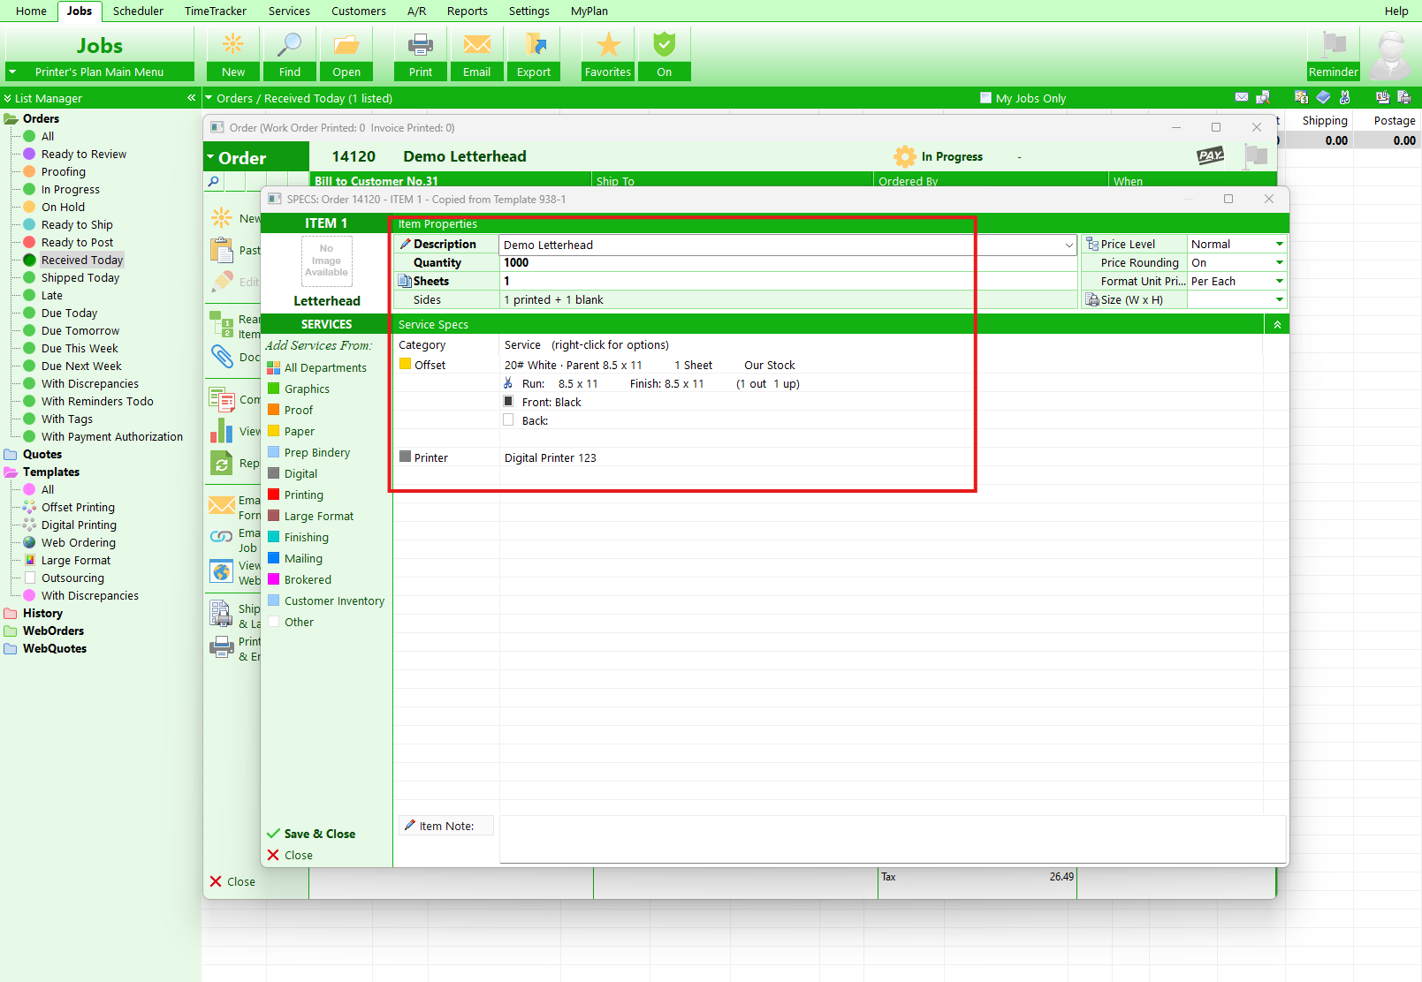1422x982 pixels.
Task: Open Favorites star icon
Action: pyautogui.click(x=608, y=44)
